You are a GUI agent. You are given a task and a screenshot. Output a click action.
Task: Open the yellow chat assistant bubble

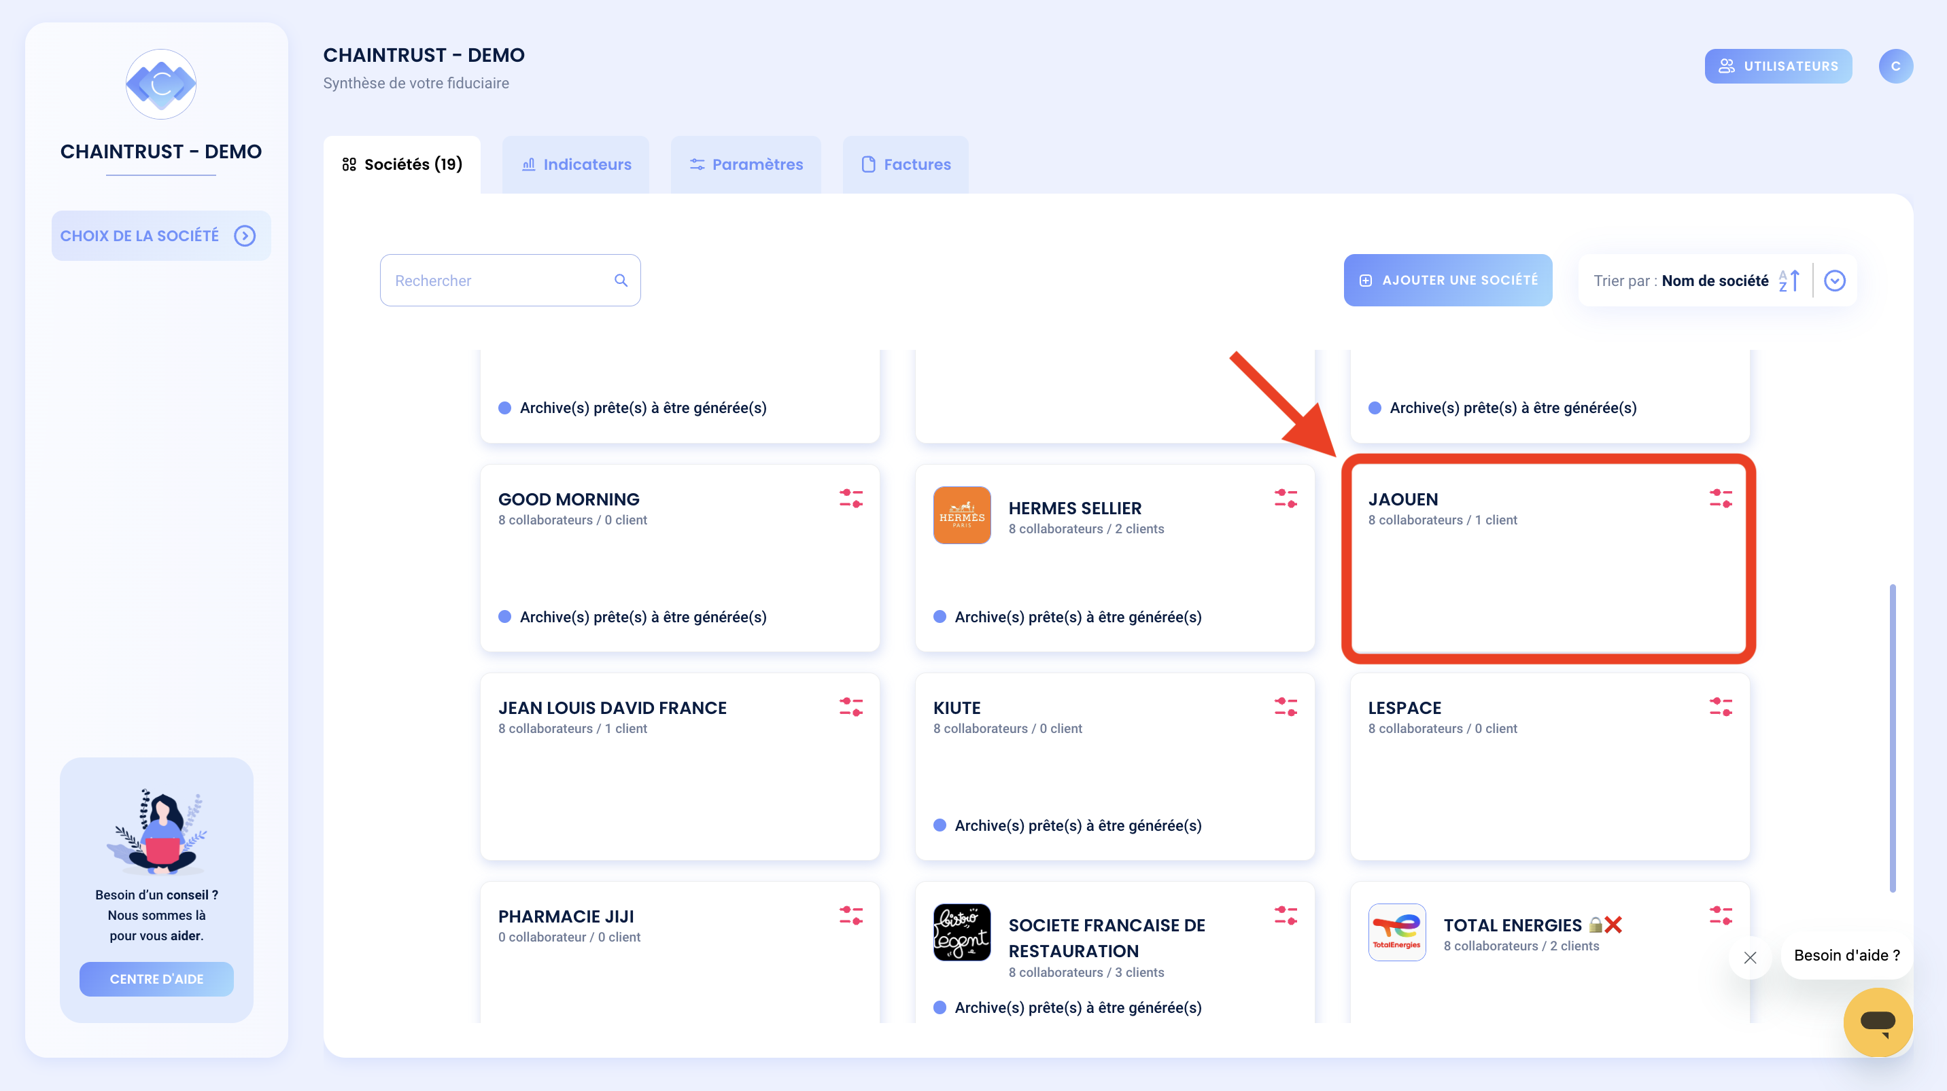[x=1878, y=1022]
